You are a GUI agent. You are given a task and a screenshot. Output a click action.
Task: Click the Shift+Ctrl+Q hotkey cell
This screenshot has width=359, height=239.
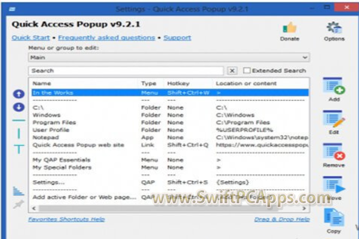[x=188, y=145]
